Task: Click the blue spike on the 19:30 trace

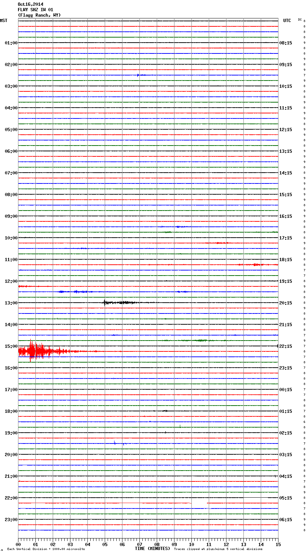Action: [x=114, y=443]
